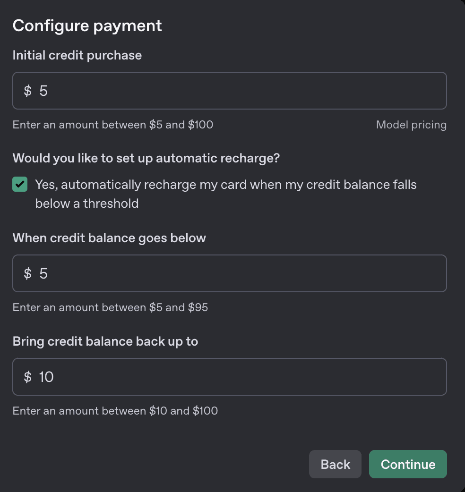Click the Configure payment title
Screen dimensions: 465x492
pos(87,25)
